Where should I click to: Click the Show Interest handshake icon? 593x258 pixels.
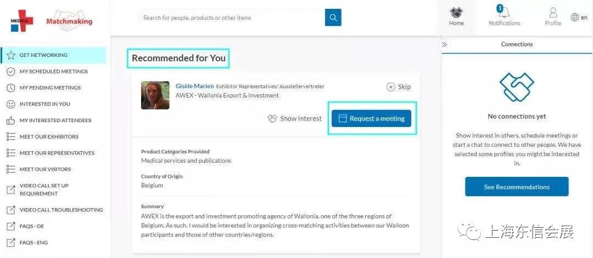click(x=272, y=118)
